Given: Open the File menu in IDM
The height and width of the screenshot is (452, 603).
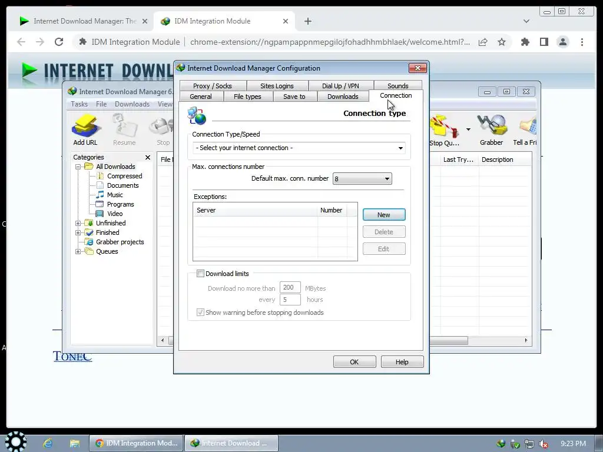Looking at the screenshot, I should [101, 104].
